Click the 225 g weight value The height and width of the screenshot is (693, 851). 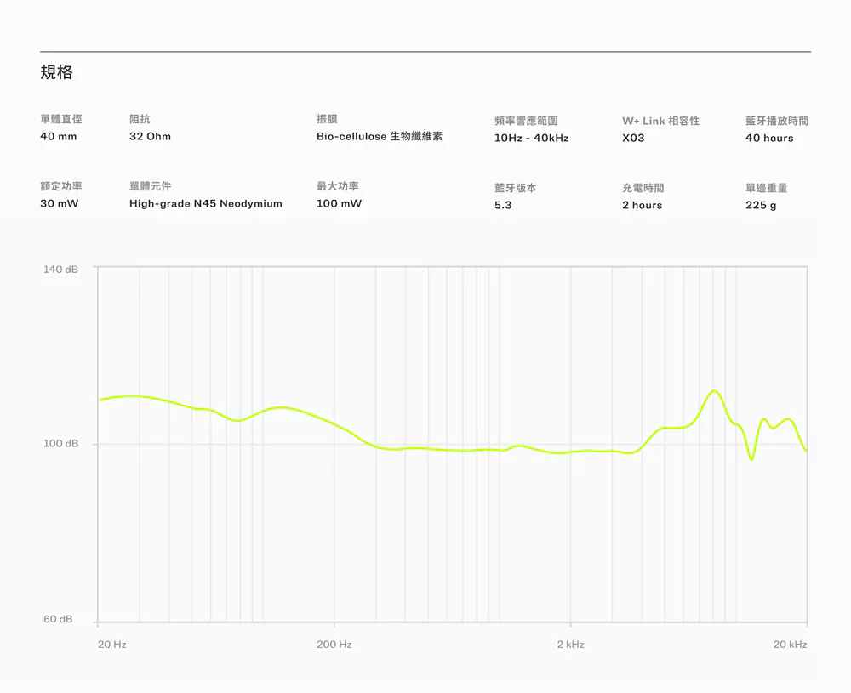(x=761, y=205)
